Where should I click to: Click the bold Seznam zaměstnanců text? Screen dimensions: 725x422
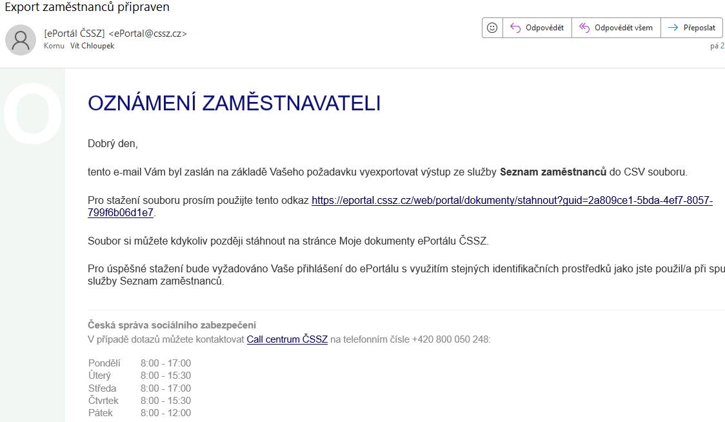pos(553,172)
